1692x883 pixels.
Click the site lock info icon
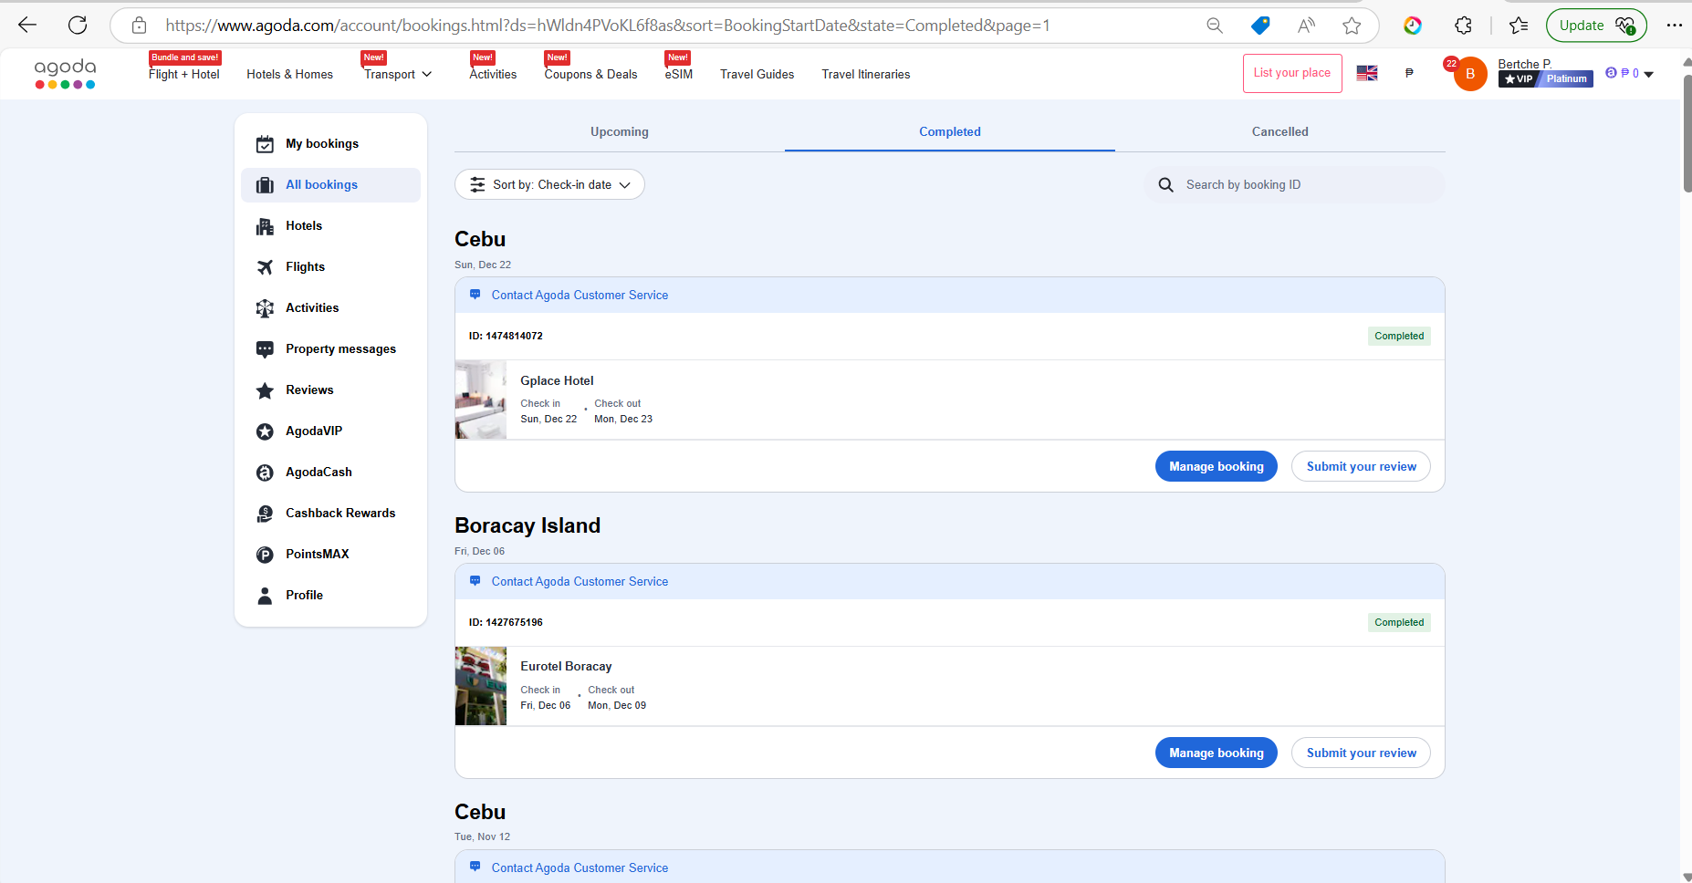pos(139,26)
